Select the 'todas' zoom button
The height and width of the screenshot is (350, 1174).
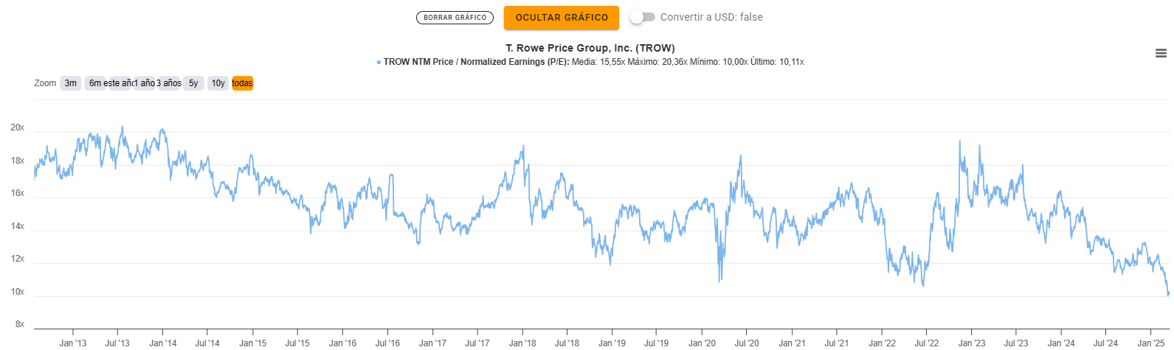point(242,83)
